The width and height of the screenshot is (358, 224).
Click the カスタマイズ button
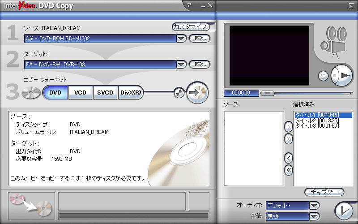(x=191, y=27)
